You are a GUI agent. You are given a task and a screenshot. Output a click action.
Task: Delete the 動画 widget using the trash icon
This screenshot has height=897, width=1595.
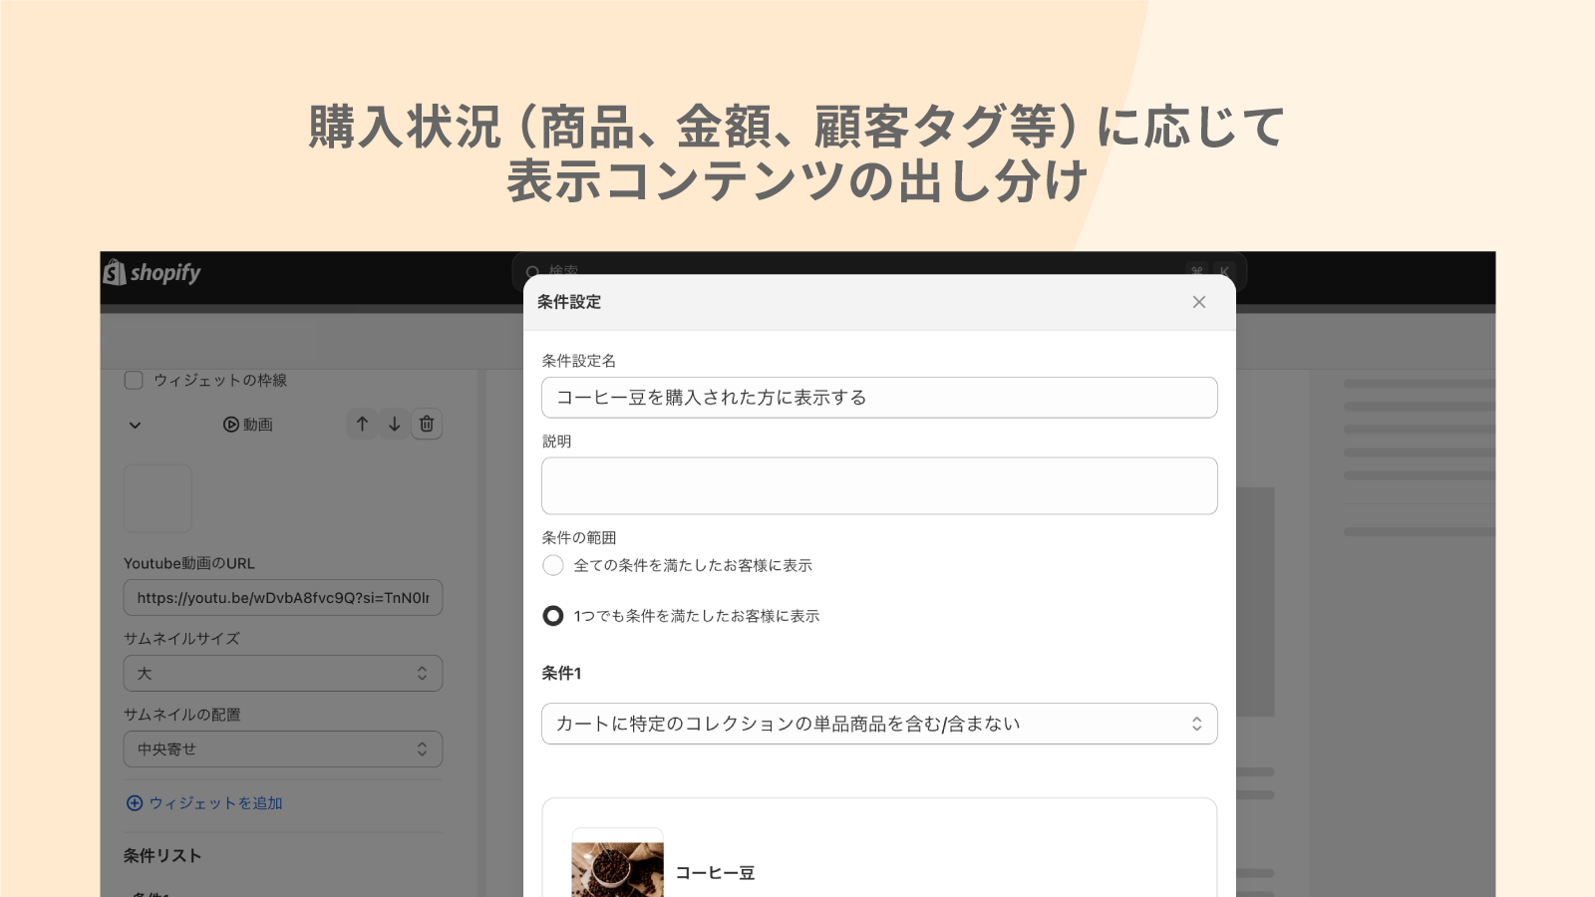(427, 424)
